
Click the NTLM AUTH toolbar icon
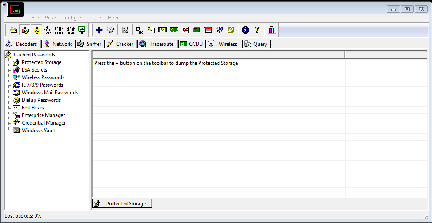pos(48,30)
